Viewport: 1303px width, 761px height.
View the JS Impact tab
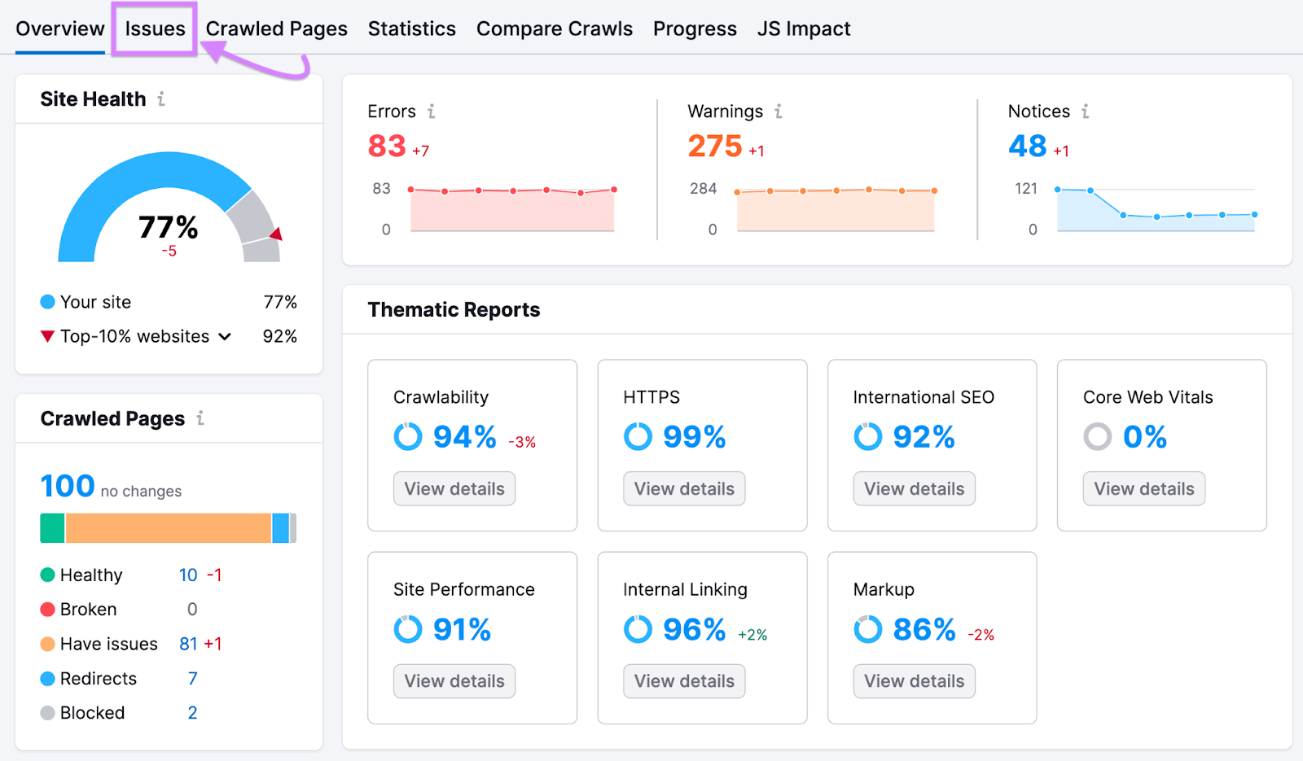803,28
